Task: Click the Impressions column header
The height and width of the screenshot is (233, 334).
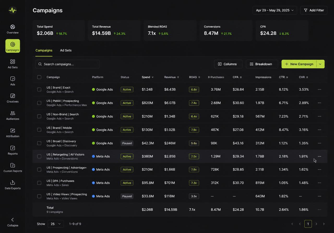Action: pyautogui.click(x=263, y=77)
